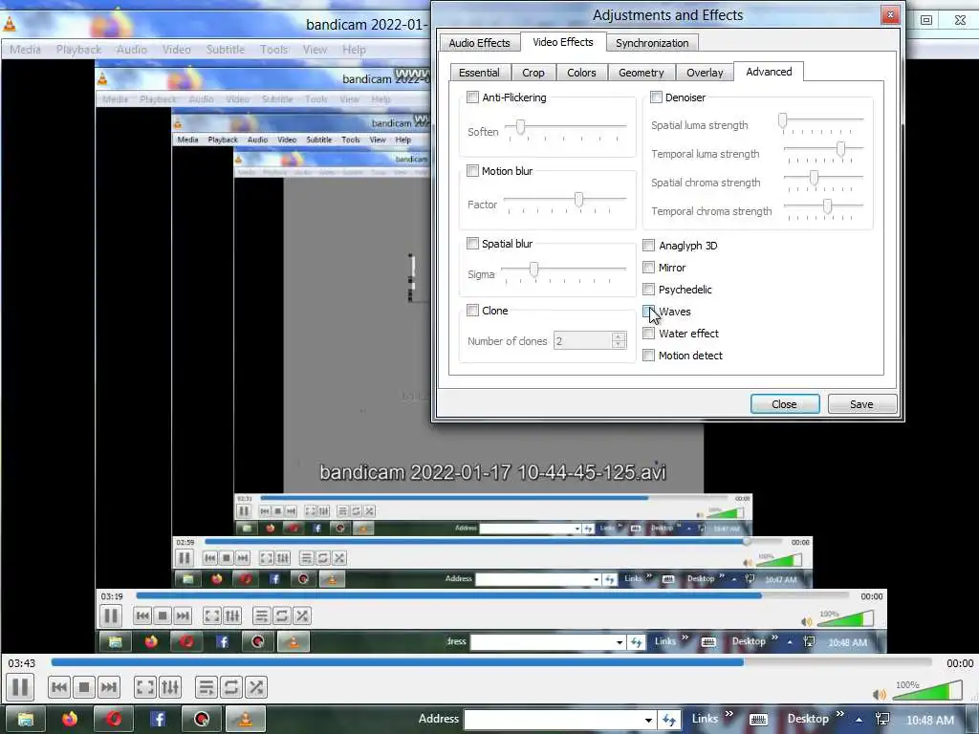Open Firefox from the taskbar
Image resolution: width=979 pixels, height=734 pixels.
[70, 719]
